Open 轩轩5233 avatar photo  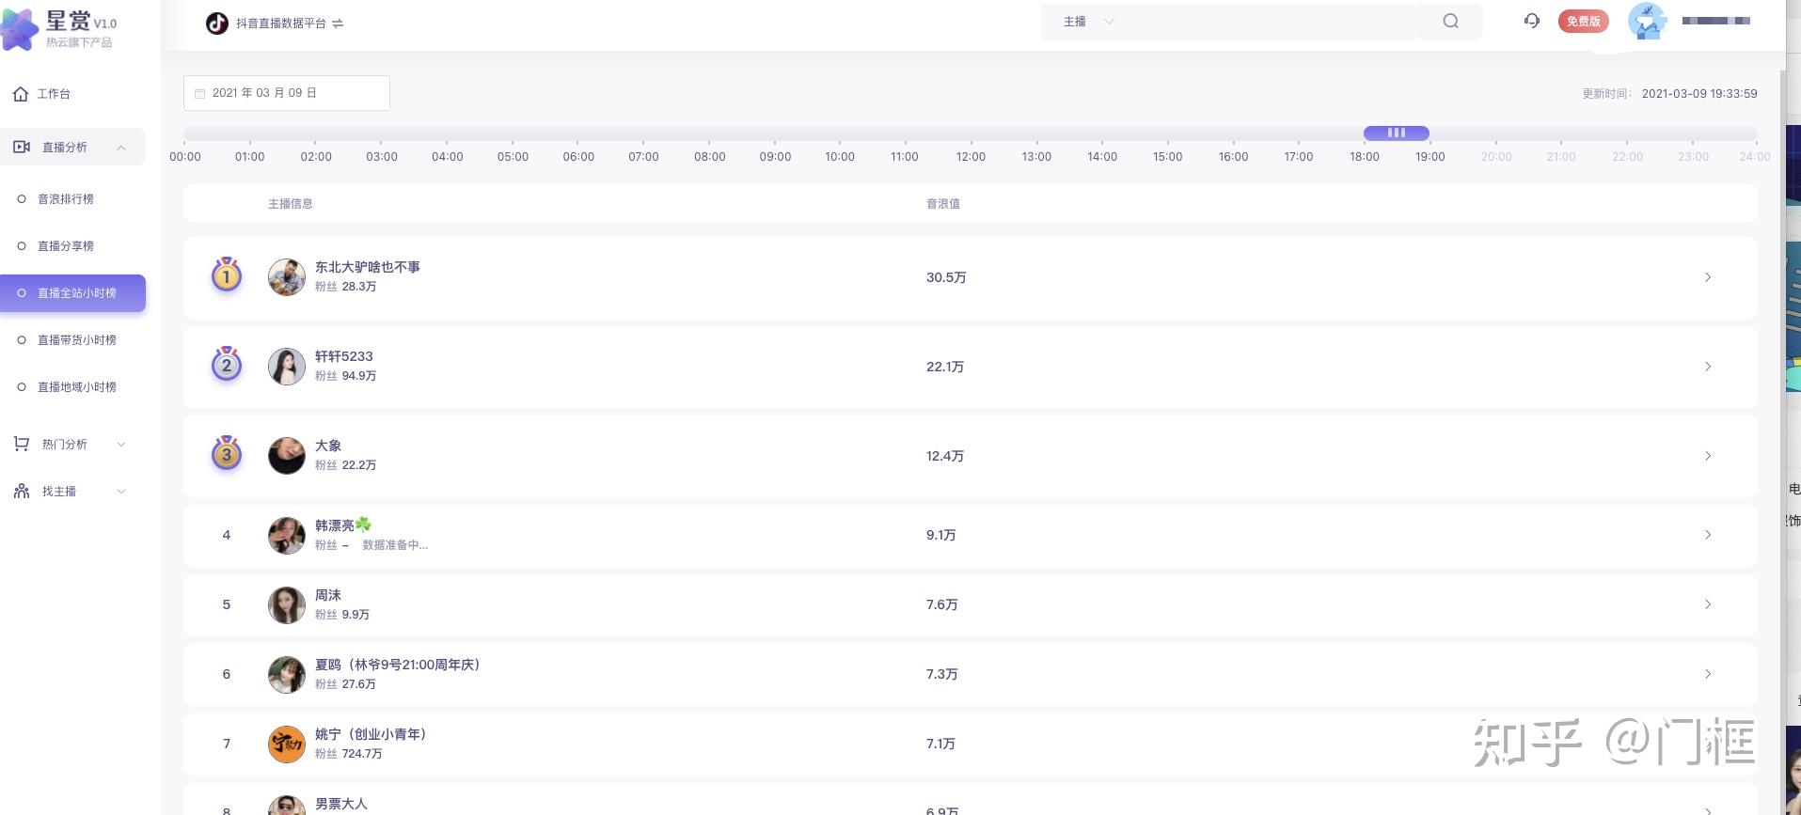(x=287, y=367)
